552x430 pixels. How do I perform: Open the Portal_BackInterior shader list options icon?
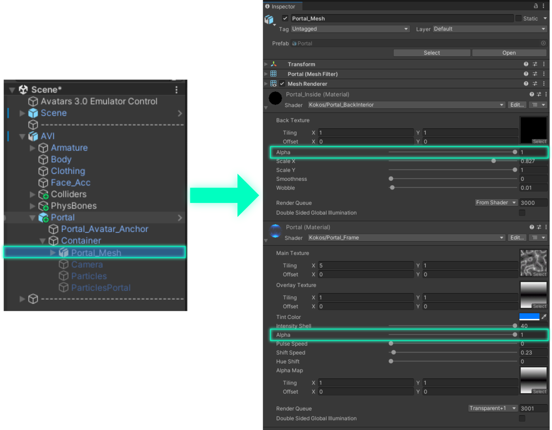click(539, 105)
